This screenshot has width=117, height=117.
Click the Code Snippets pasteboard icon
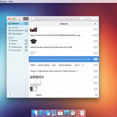coord(10,34)
